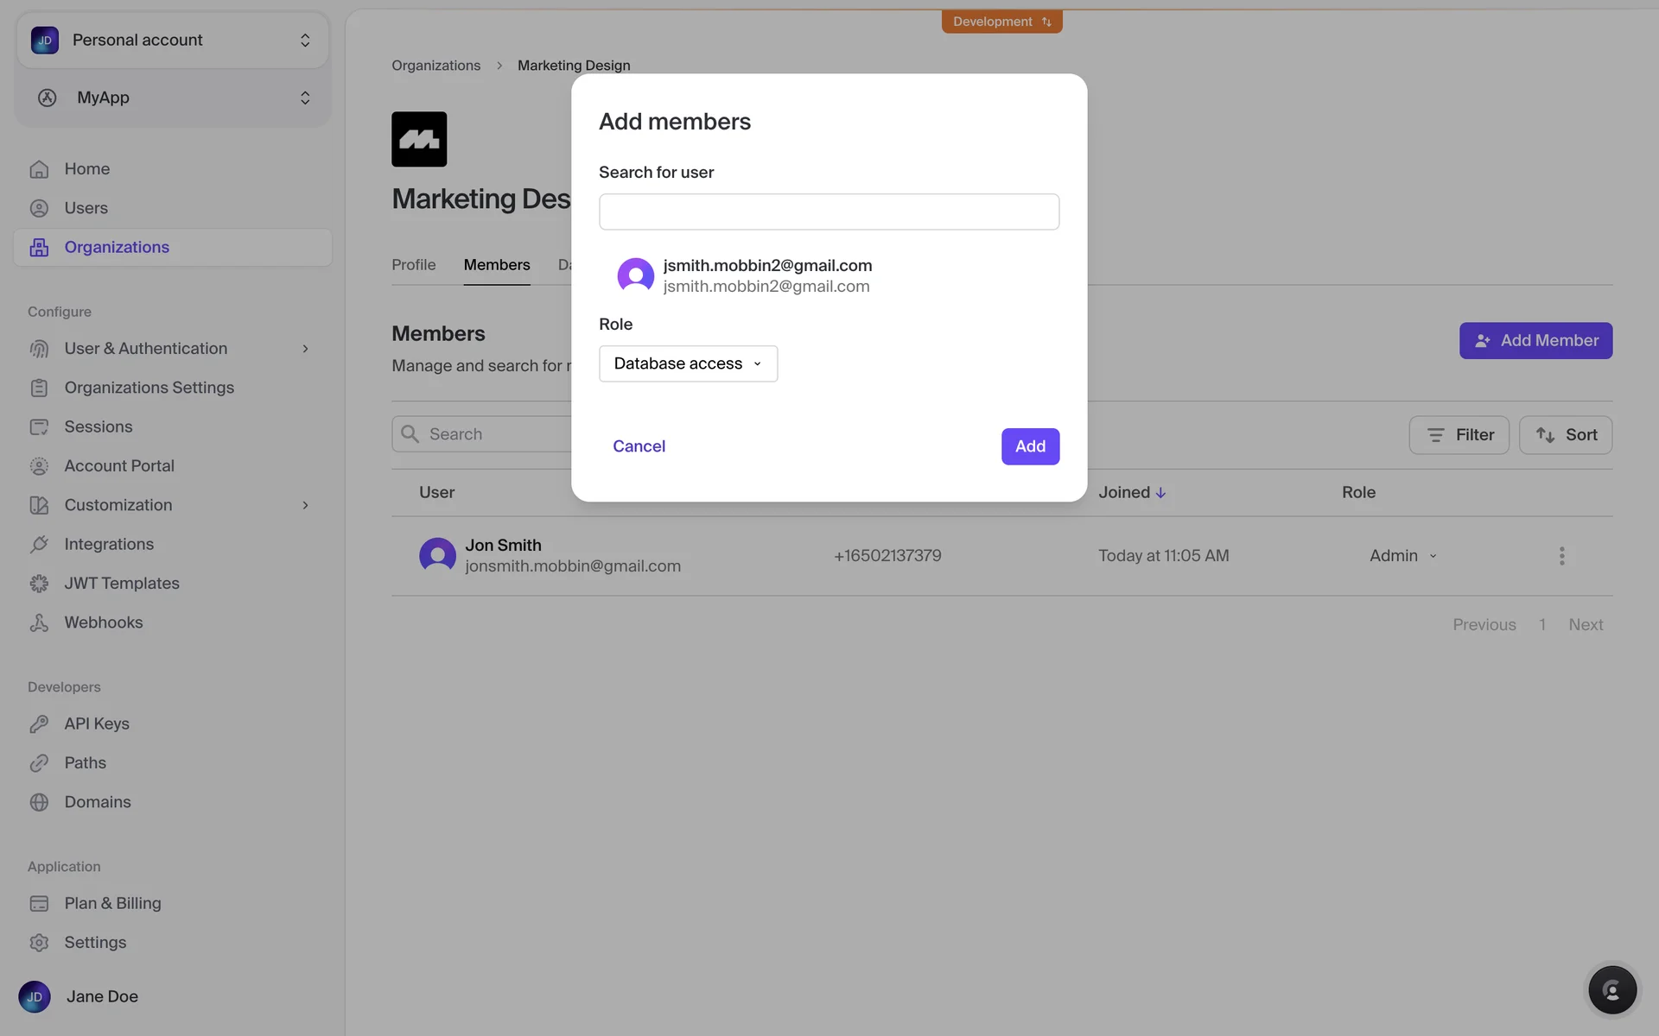Open Organizations Settings menu item
Screen dimensions: 1659x1036
pos(149,388)
